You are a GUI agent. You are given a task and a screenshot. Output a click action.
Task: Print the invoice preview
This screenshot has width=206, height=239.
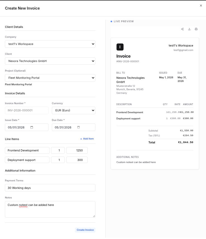[196, 29]
